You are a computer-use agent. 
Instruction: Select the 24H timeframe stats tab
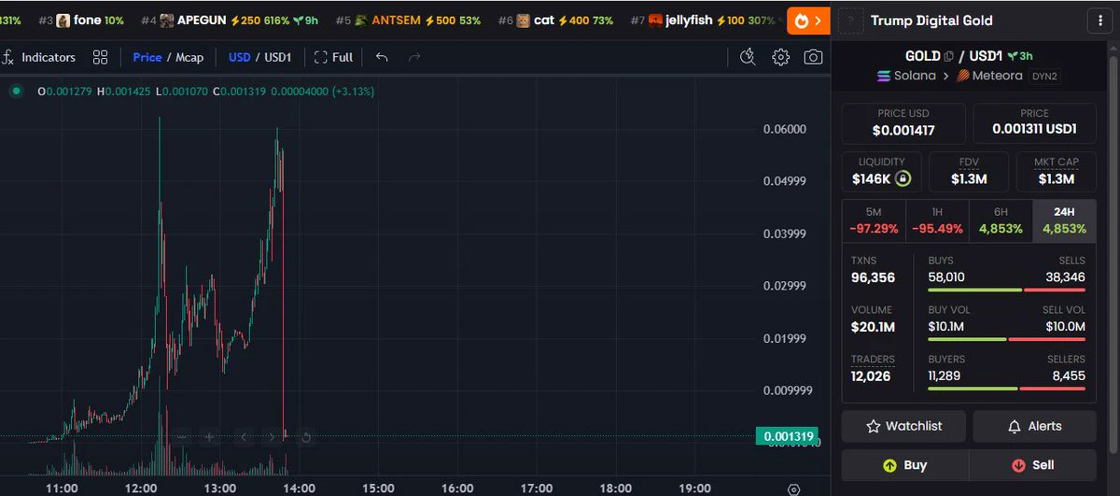(x=1064, y=220)
